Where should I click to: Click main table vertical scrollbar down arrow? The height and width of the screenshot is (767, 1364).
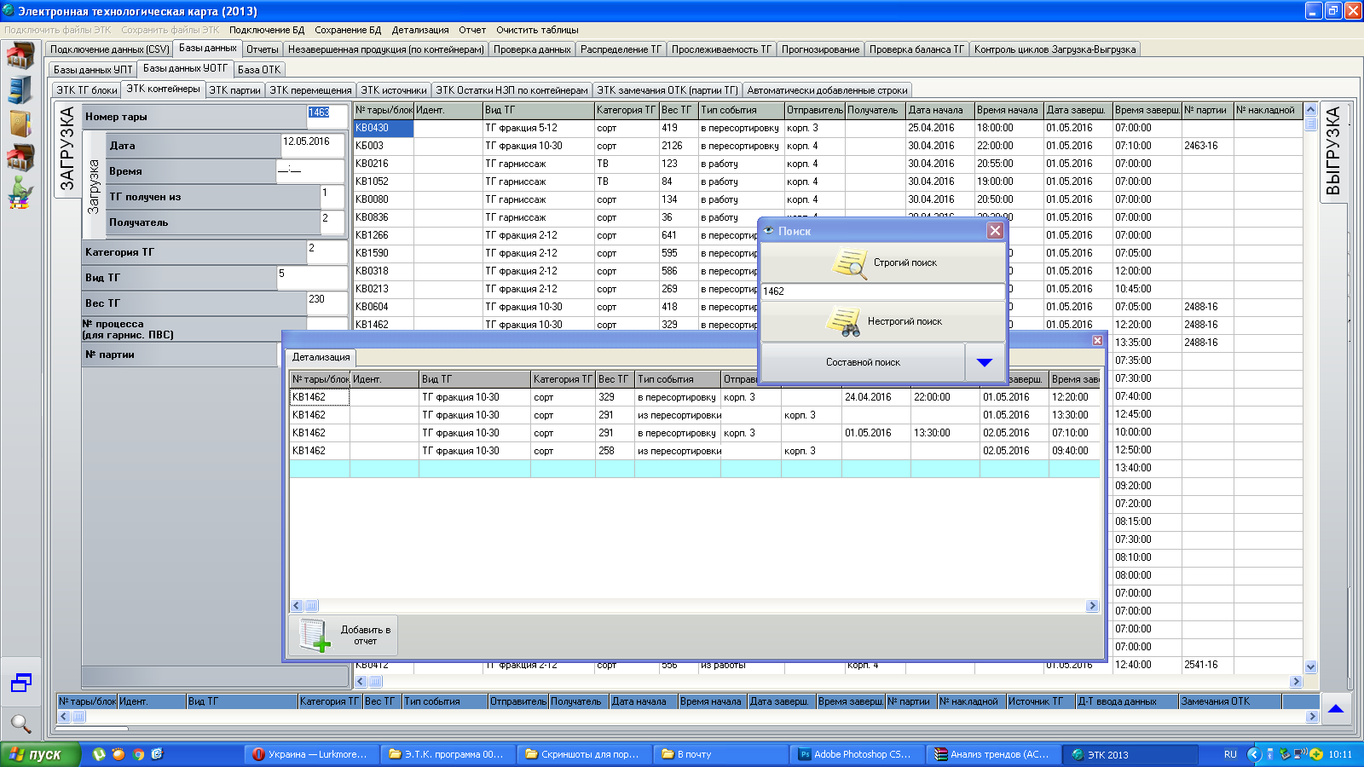click(x=1310, y=667)
